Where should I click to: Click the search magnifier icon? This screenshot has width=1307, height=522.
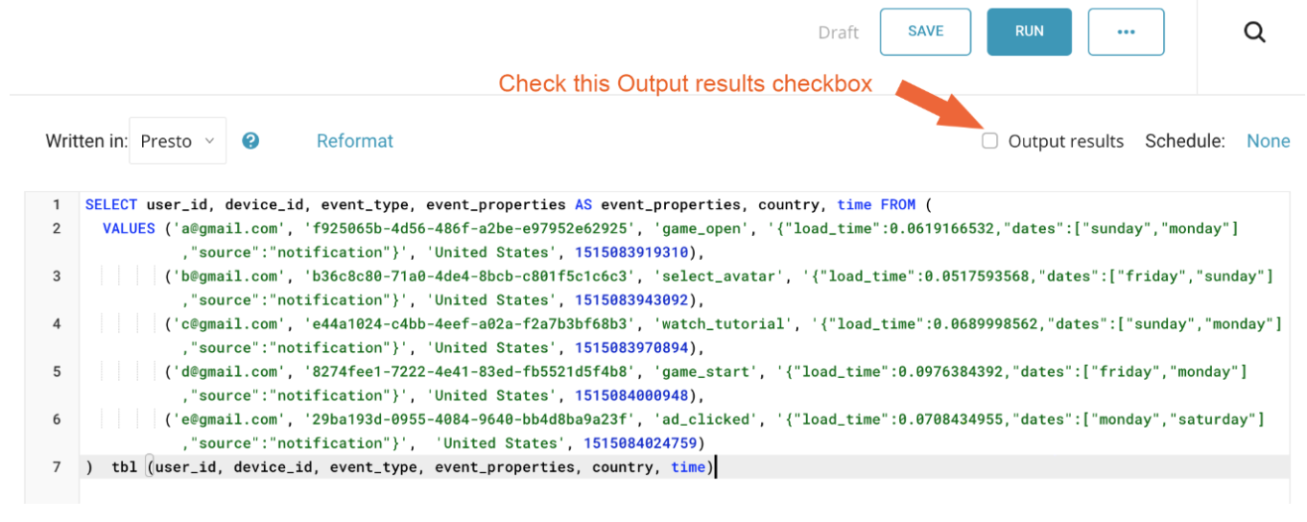[x=1254, y=33]
